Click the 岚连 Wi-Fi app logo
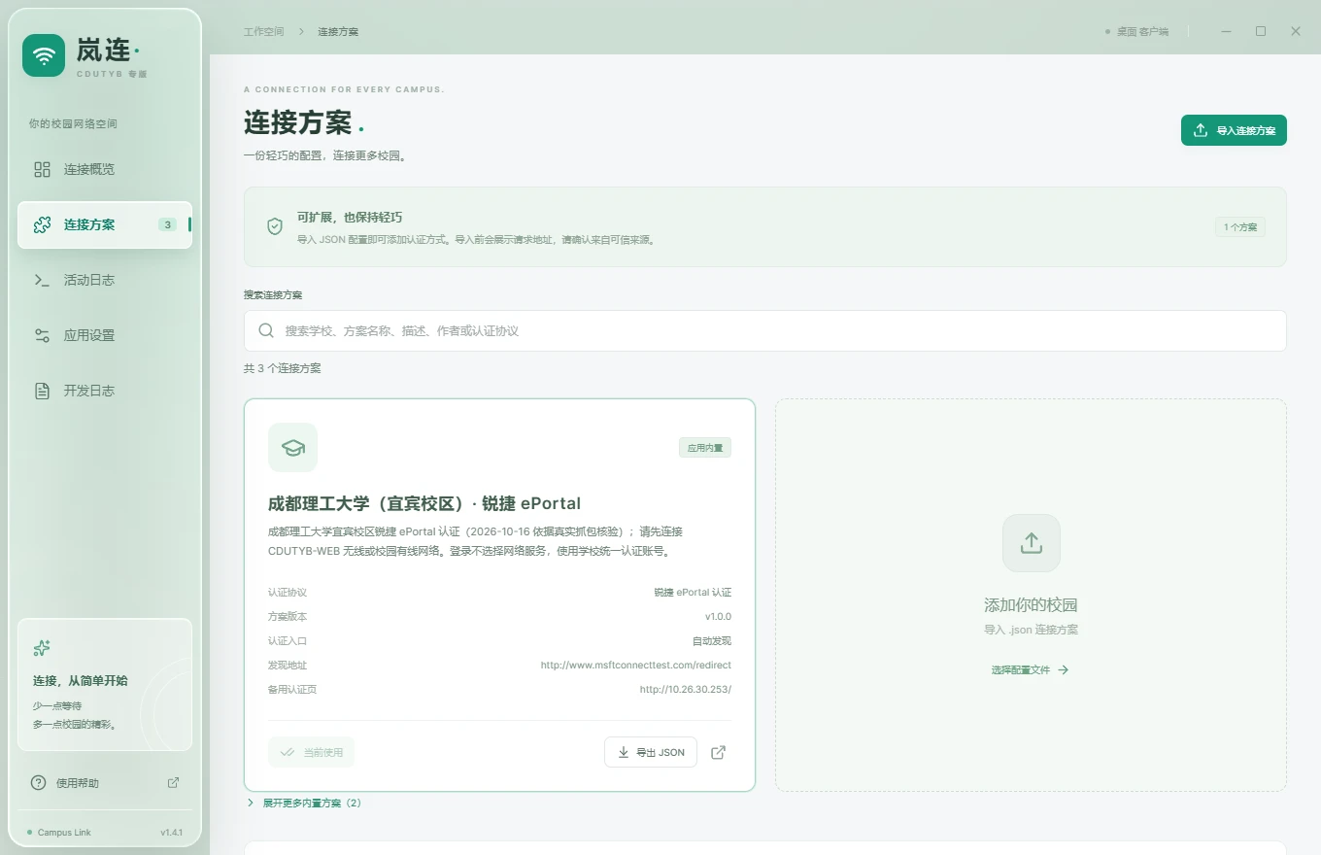This screenshot has height=855, width=1321. (44, 55)
